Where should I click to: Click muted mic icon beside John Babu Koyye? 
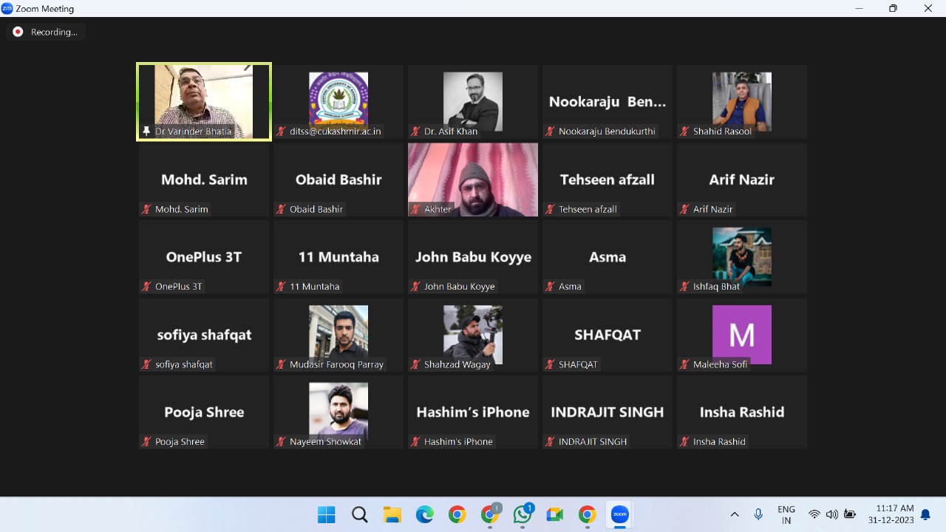415,287
